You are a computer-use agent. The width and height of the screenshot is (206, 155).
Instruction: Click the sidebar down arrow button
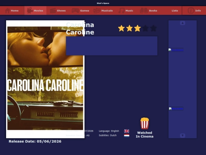coord(182,135)
